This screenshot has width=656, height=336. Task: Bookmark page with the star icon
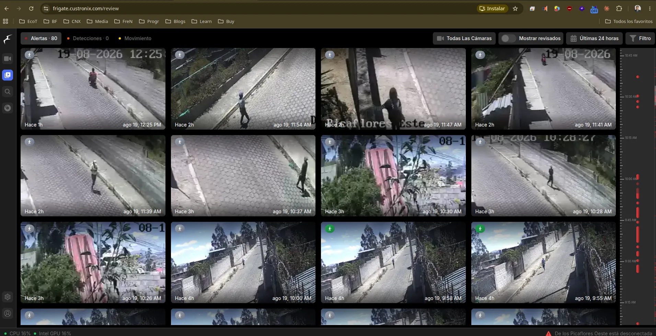click(515, 9)
